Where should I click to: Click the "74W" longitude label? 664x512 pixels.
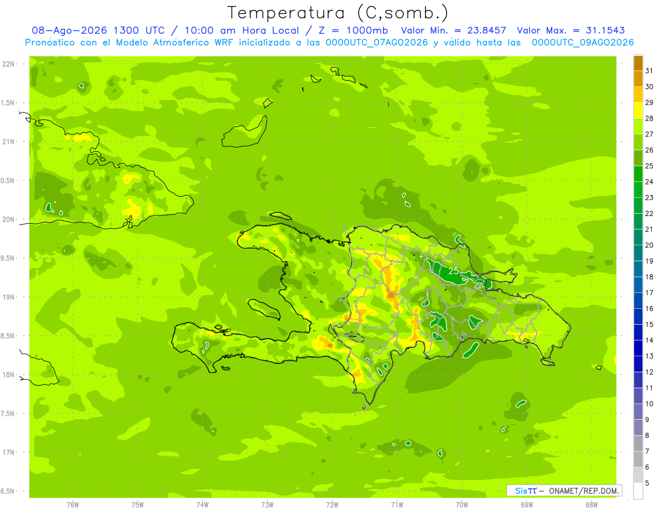tap(203, 505)
